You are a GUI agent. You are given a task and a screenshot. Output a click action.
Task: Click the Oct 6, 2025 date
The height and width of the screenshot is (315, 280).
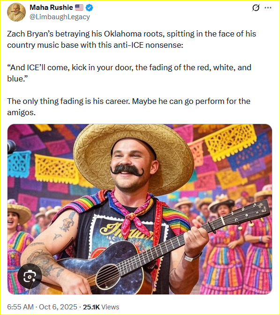coord(58,307)
